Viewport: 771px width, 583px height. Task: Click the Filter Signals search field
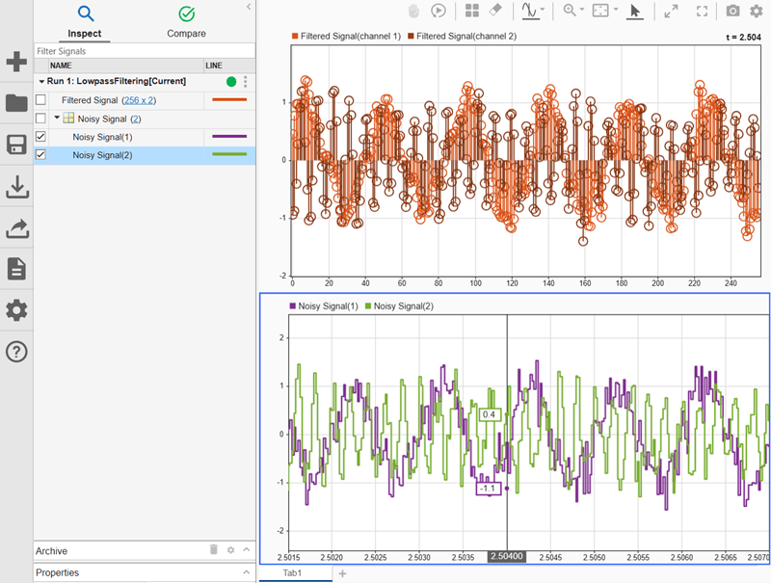(145, 51)
